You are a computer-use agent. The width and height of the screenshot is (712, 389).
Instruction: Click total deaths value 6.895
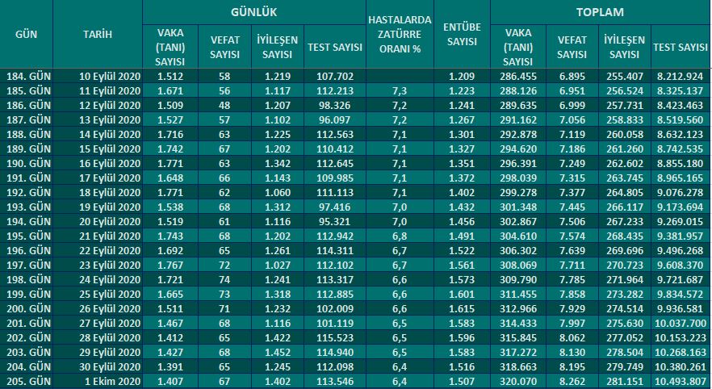tap(572, 76)
